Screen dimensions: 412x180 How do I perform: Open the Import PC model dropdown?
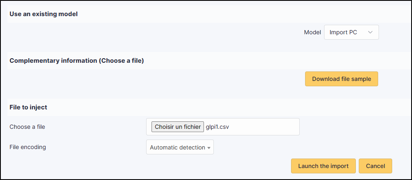(351, 32)
